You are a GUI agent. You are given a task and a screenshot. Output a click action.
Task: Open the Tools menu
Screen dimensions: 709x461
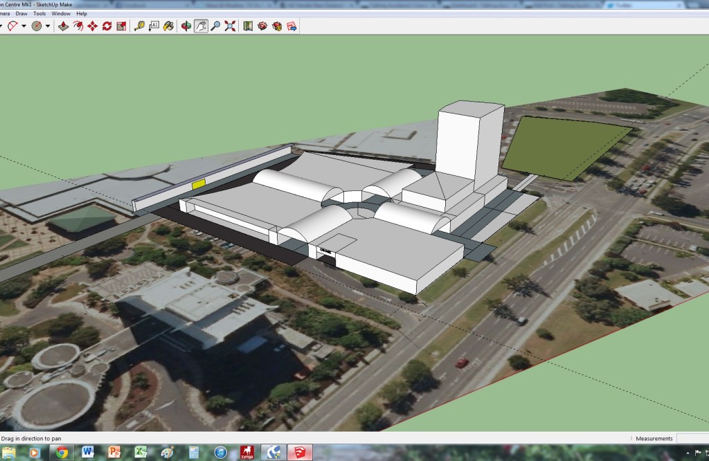click(39, 13)
